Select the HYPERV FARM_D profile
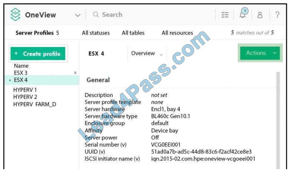 pyautogui.click(x=35, y=104)
